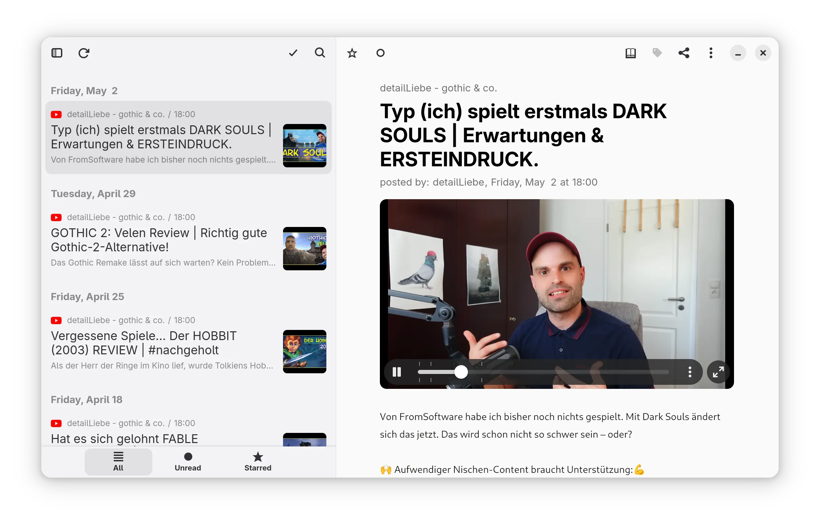
Task: Share the article via share icon
Action: tap(684, 53)
